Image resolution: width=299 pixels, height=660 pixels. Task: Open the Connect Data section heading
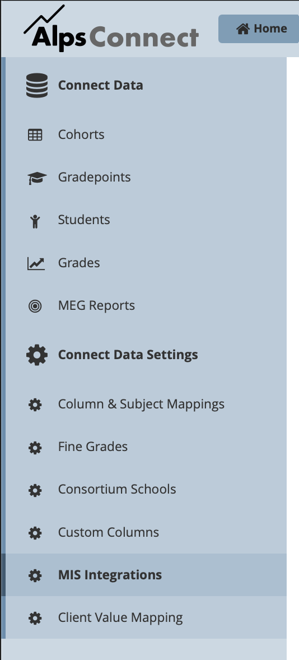click(x=101, y=86)
